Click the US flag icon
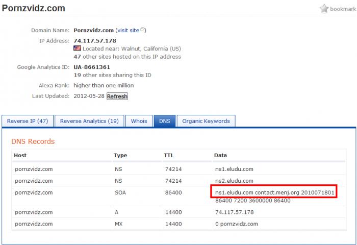The width and height of the screenshot is (357, 245). [77, 48]
